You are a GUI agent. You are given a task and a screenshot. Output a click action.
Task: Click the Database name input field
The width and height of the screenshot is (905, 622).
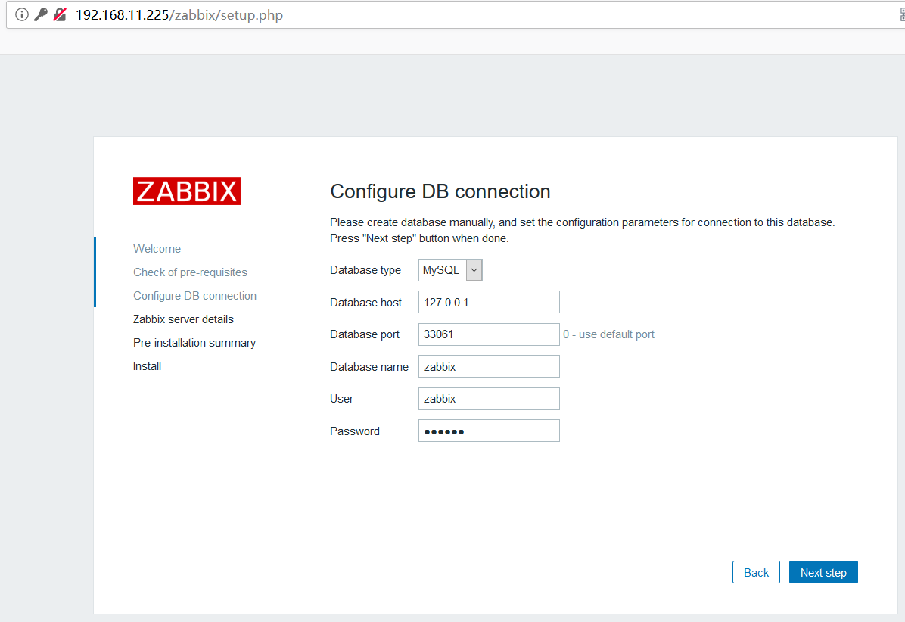489,367
